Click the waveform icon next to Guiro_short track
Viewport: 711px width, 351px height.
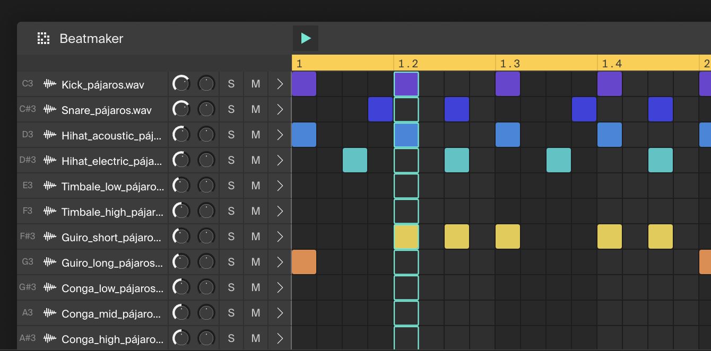pyautogui.click(x=49, y=236)
